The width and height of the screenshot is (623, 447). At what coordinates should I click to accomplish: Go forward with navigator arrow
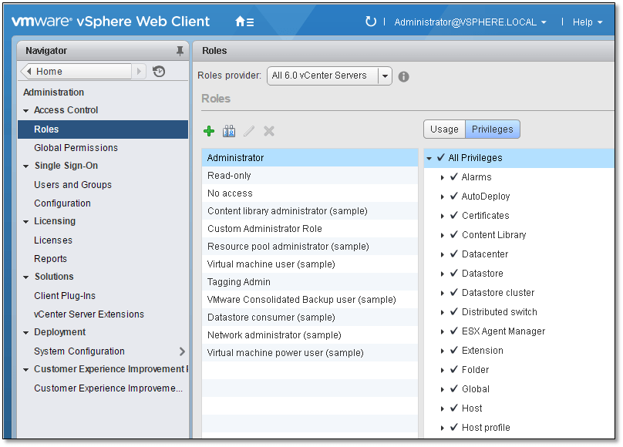139,72
